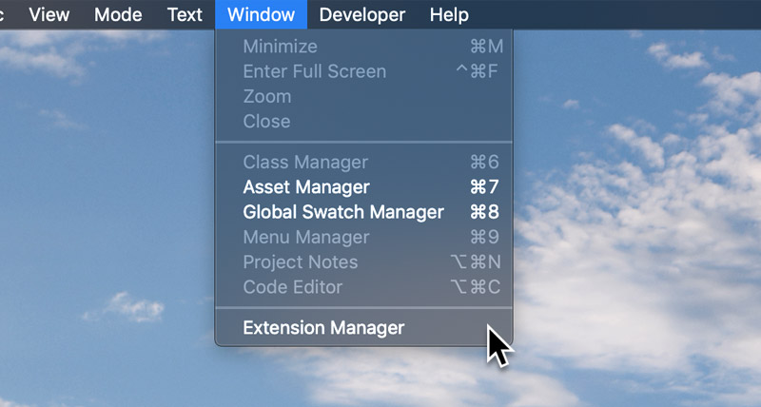Show Project Notes from the menu

(363, 262)
